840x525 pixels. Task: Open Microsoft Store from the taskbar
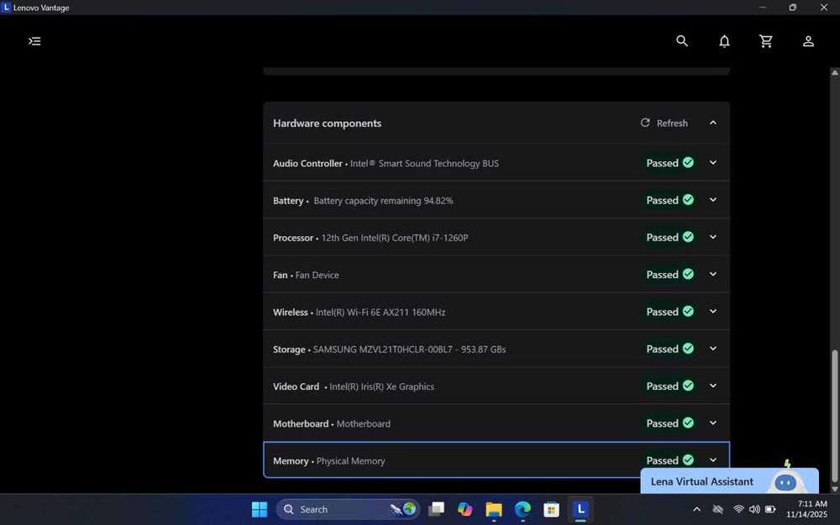click(x=551, y=509)
